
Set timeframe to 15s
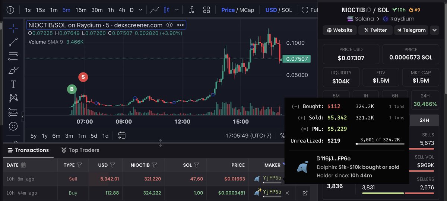pos(40,10)
